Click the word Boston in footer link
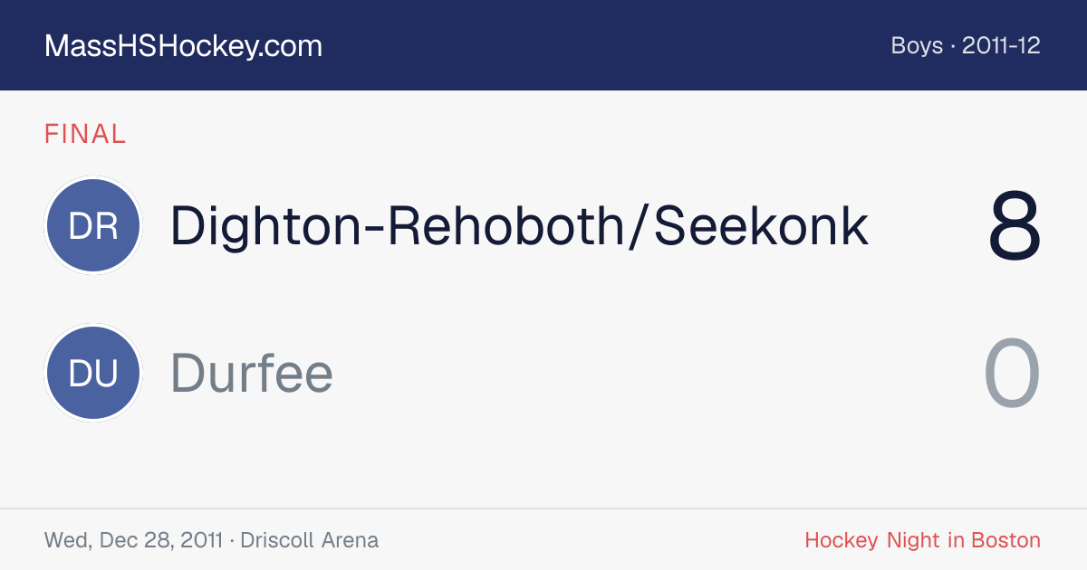 click(x=1005, y=540)
